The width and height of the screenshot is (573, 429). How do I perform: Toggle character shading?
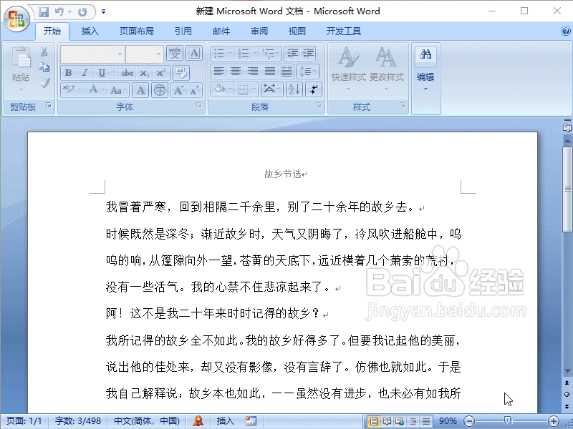(x=140, y=90)
